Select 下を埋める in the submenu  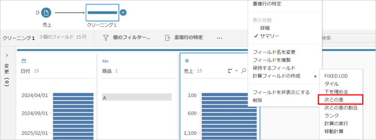[336, 91]
